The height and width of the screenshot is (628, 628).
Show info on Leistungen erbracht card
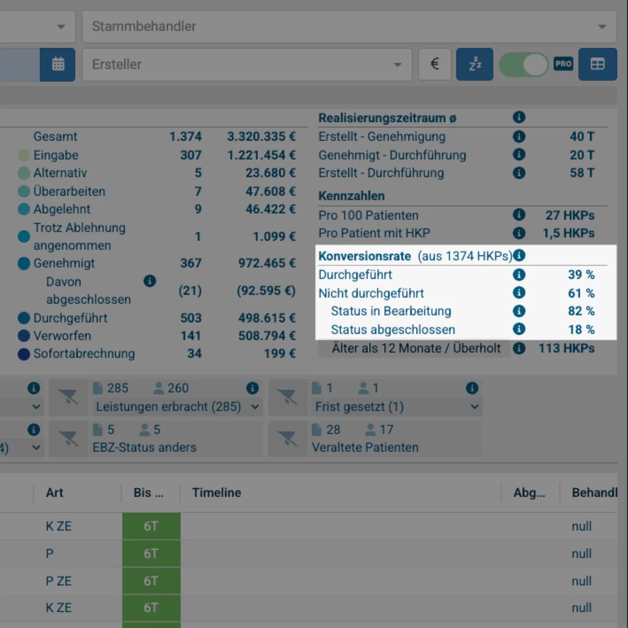(253, 388)
